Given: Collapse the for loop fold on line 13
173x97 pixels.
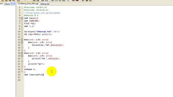Looking at the screenshot, I should click(22, 40).
